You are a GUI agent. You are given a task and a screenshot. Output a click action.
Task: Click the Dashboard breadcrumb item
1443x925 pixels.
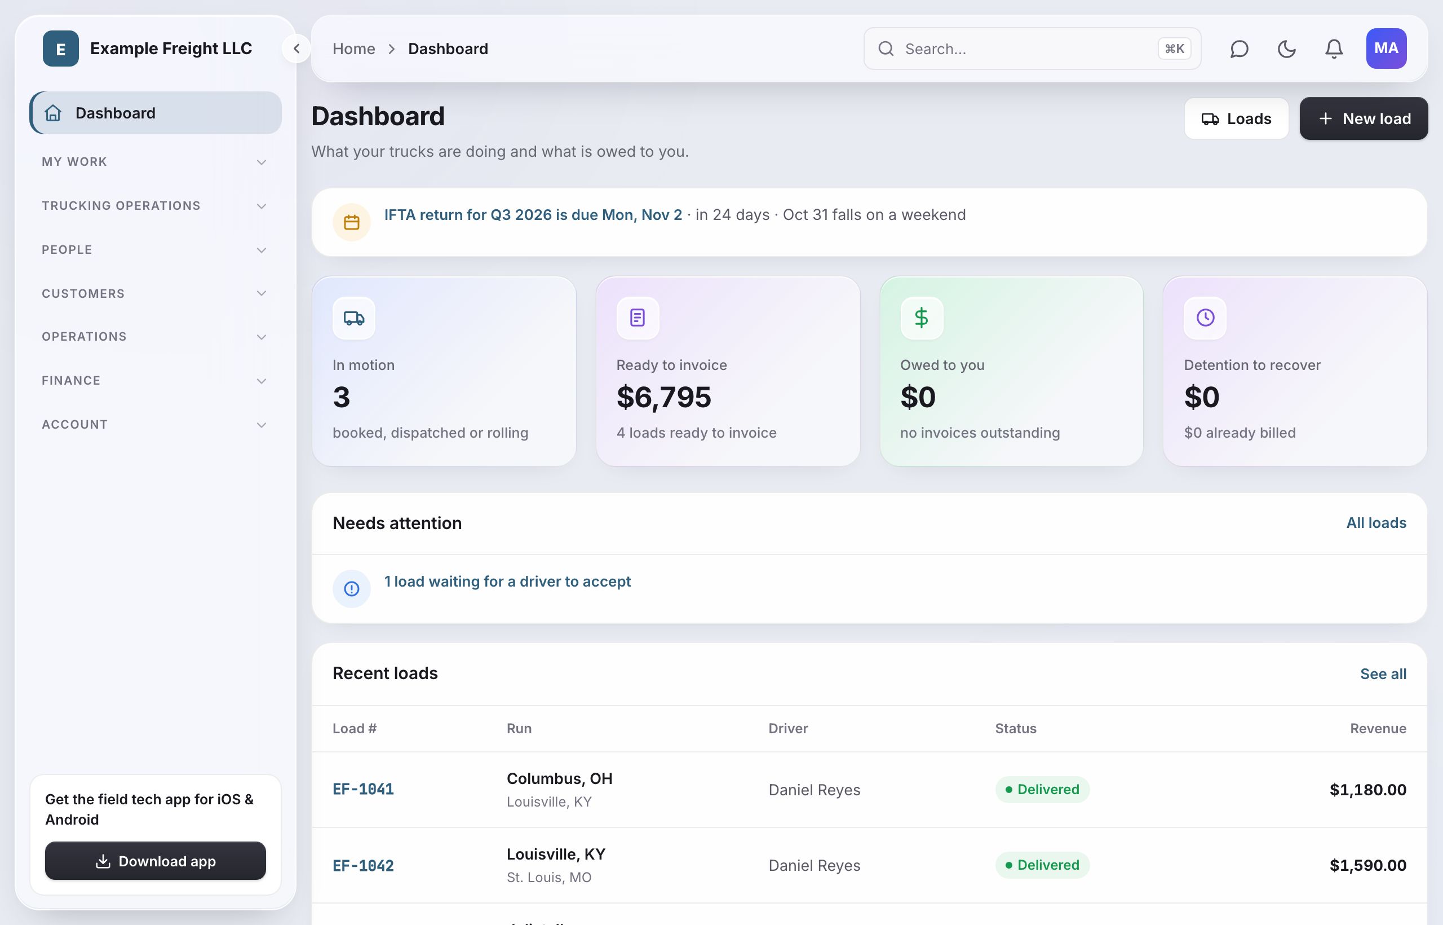[448, 49]
